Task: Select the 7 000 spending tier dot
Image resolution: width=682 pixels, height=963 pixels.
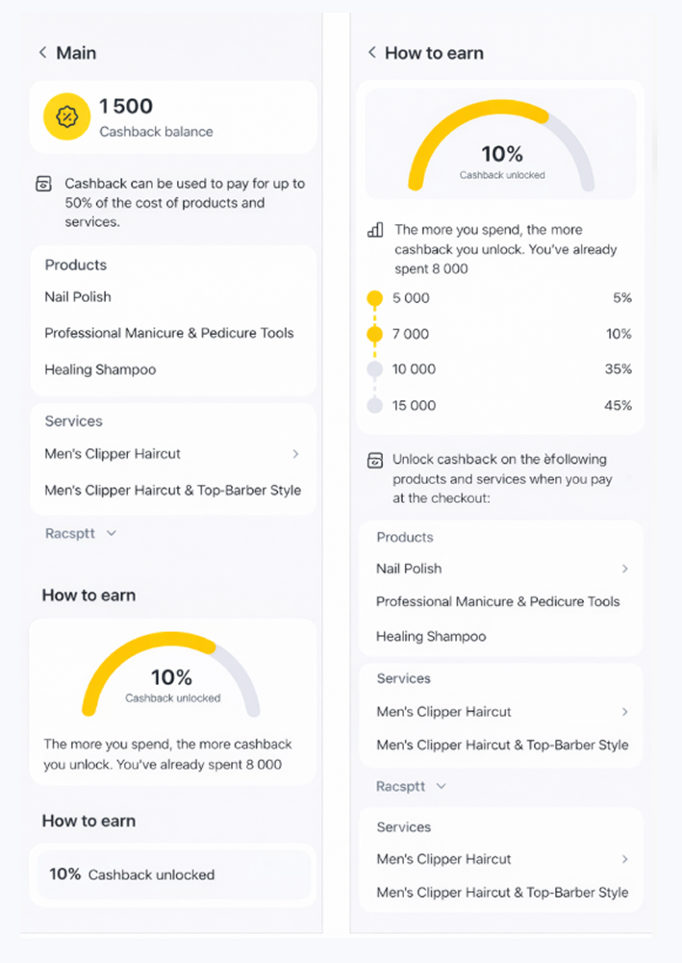Action: (375, 334)
